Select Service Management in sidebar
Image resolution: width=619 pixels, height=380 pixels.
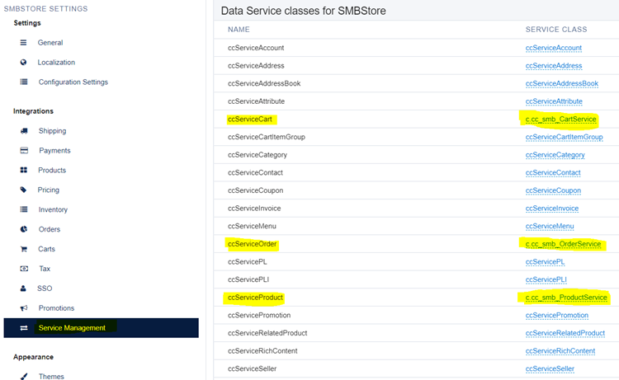[x=101, y=328]
